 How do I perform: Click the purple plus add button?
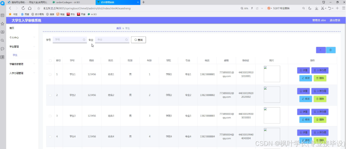tap(321, 50)
